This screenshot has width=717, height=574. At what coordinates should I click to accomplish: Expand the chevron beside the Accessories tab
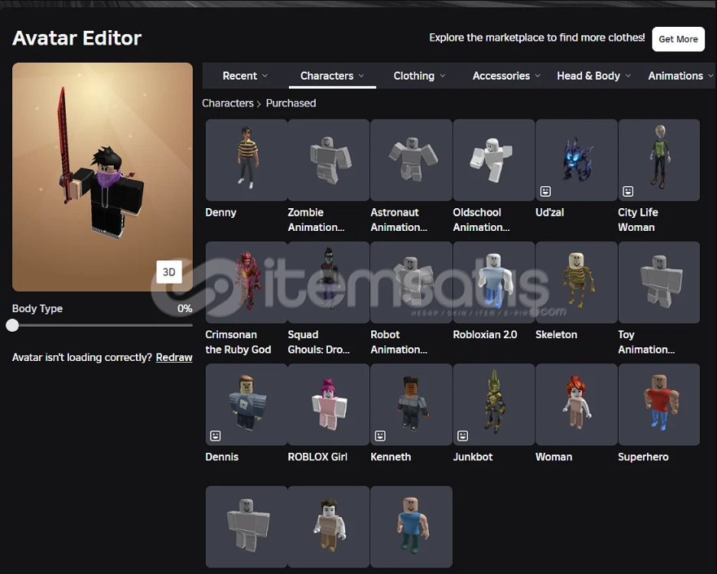pyautogui.click(x=538, y=76)
